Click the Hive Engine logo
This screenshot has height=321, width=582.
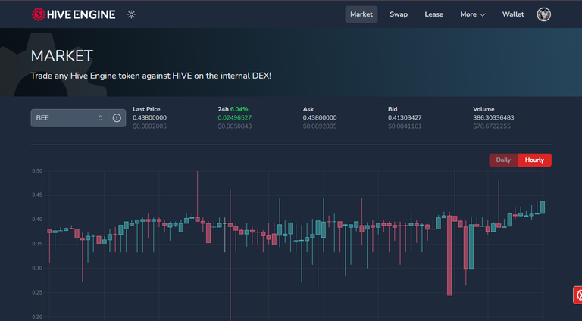74,14
